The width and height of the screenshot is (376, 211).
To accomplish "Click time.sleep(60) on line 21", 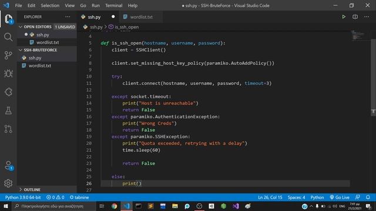I will point(141,150).
